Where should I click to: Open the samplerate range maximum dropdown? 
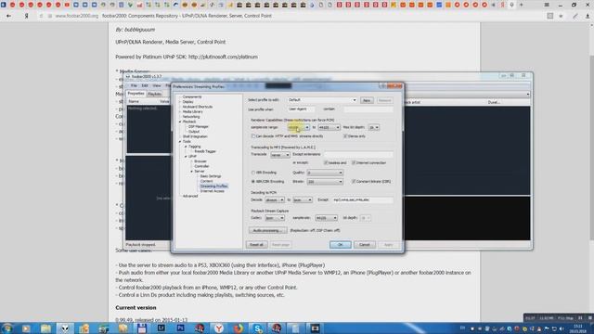point(329,127)
